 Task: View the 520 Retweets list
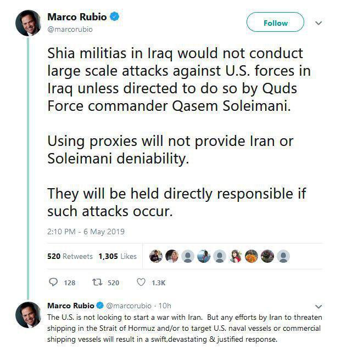point(70,256)
